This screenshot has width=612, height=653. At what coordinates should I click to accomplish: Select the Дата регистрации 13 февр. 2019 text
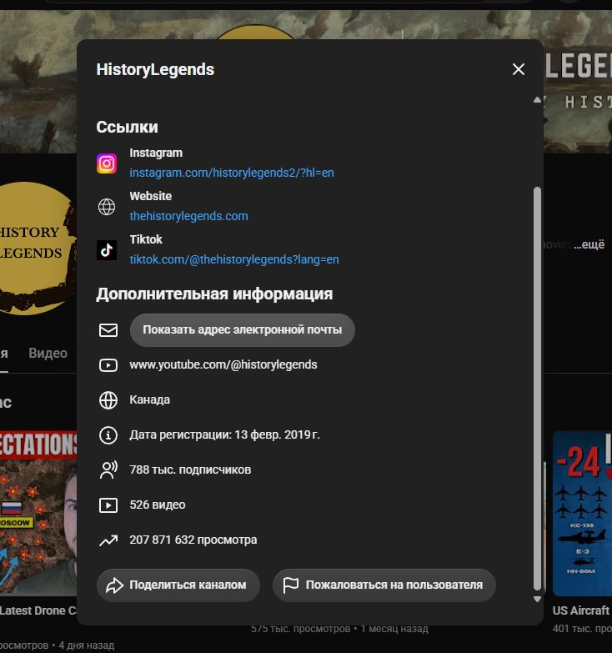tap(224, 434)
